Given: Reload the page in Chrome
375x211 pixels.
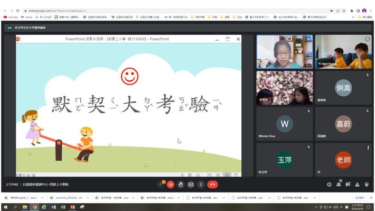Looking at the screenshot, I should pos(18,11).
